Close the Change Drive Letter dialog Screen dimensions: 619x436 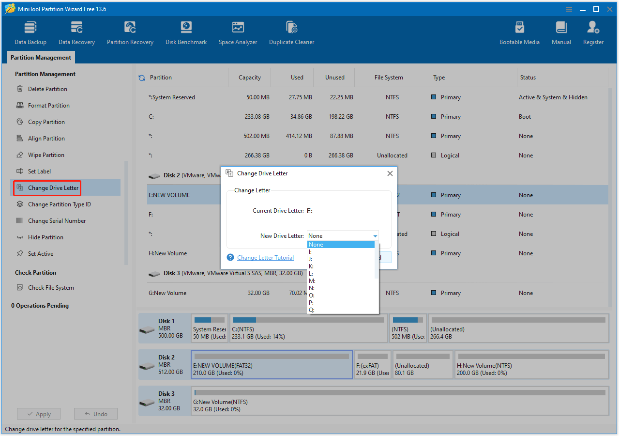click(390, 173)
